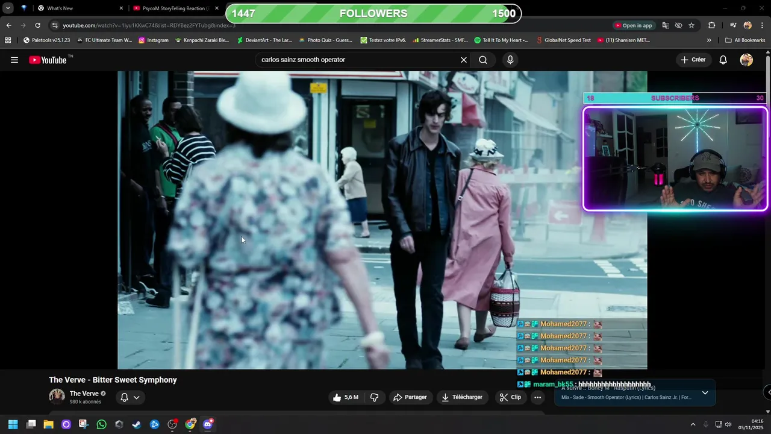
Task: Open StreamerStats - SMF... bookmark
Action: [440, 40]
